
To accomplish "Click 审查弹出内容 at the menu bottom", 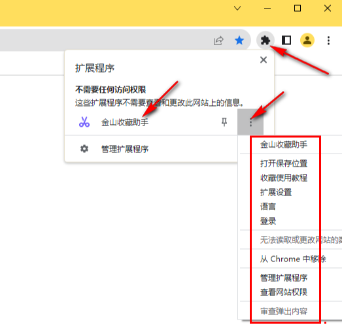I will [x=284, y=311].
